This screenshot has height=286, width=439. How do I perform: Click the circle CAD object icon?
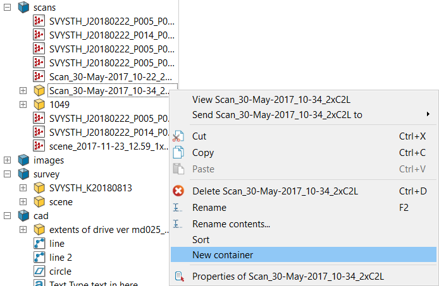[39, 271]
